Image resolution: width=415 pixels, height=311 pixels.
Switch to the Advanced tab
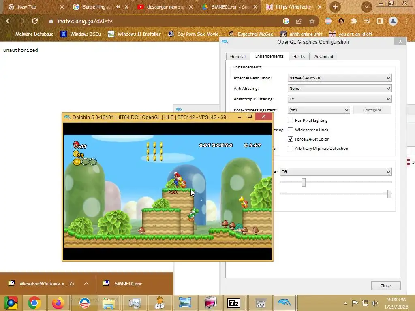[x=323, y=57]
